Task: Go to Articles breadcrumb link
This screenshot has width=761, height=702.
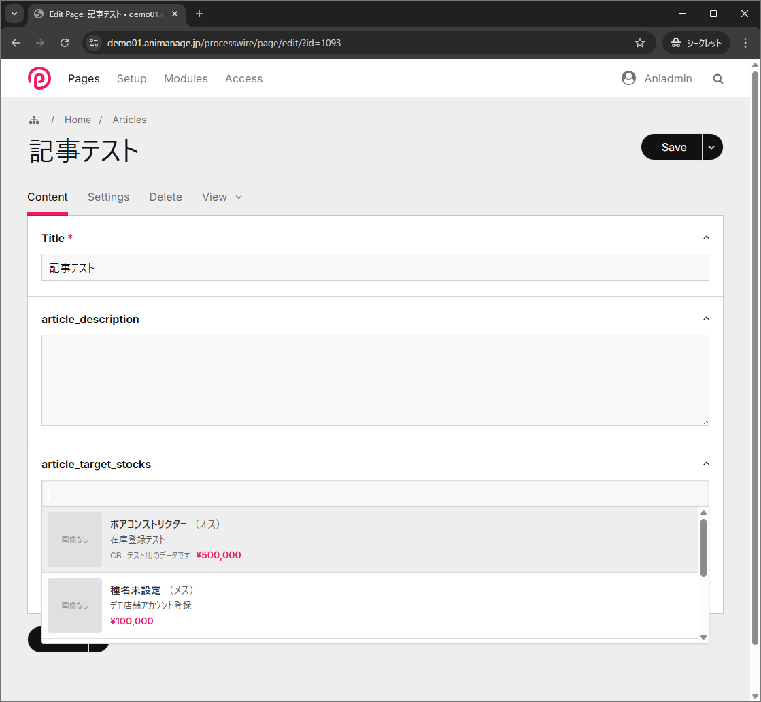Action: click(129, 120)
